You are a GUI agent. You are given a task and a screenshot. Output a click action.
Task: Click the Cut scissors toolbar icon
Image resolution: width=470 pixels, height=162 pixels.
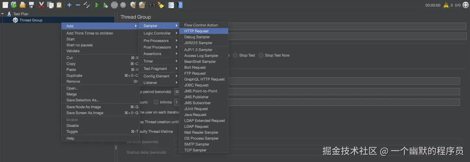pyautogui.click(x=41, y=5)
